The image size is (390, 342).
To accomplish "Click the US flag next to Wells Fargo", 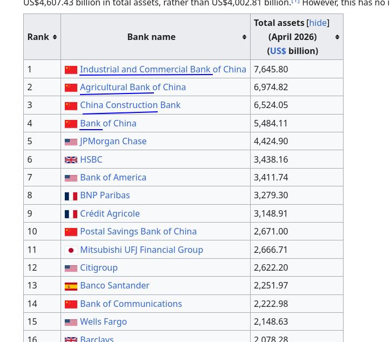I will 71,323.
